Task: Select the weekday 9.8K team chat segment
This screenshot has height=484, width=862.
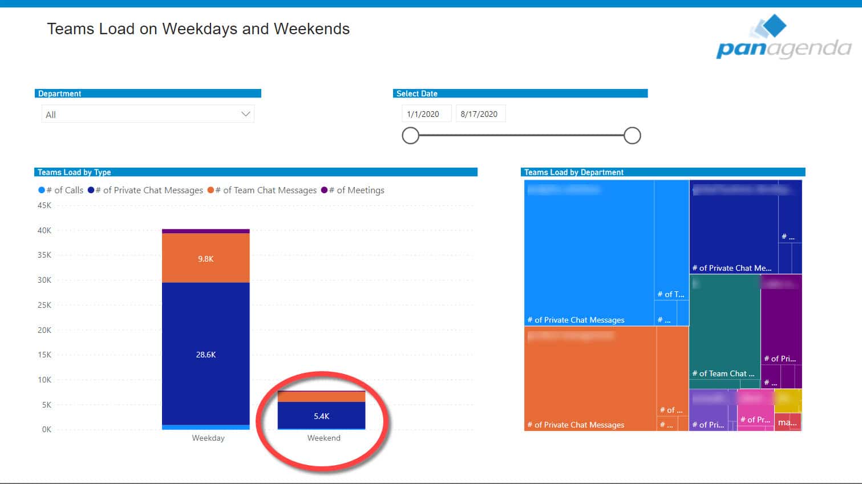Action: pos(205,258)
